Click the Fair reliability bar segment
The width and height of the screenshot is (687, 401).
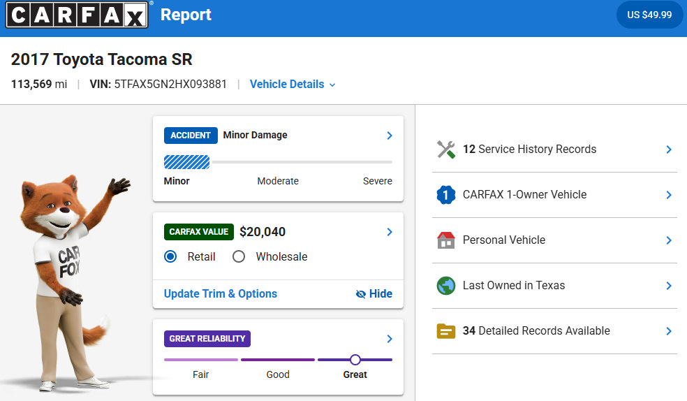click(201, 360)
